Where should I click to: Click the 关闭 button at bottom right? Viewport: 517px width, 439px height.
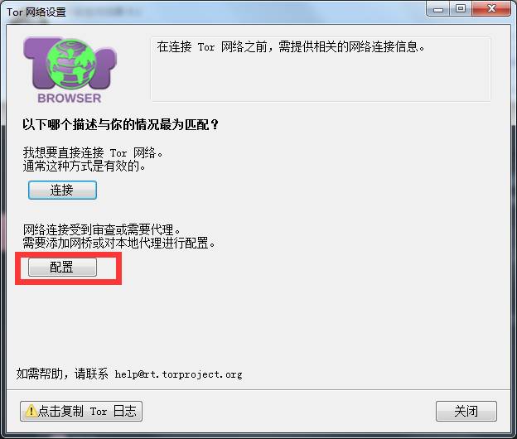click(x=466, y=411)
